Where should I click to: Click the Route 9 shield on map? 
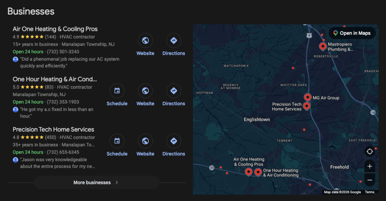[309, 35]
